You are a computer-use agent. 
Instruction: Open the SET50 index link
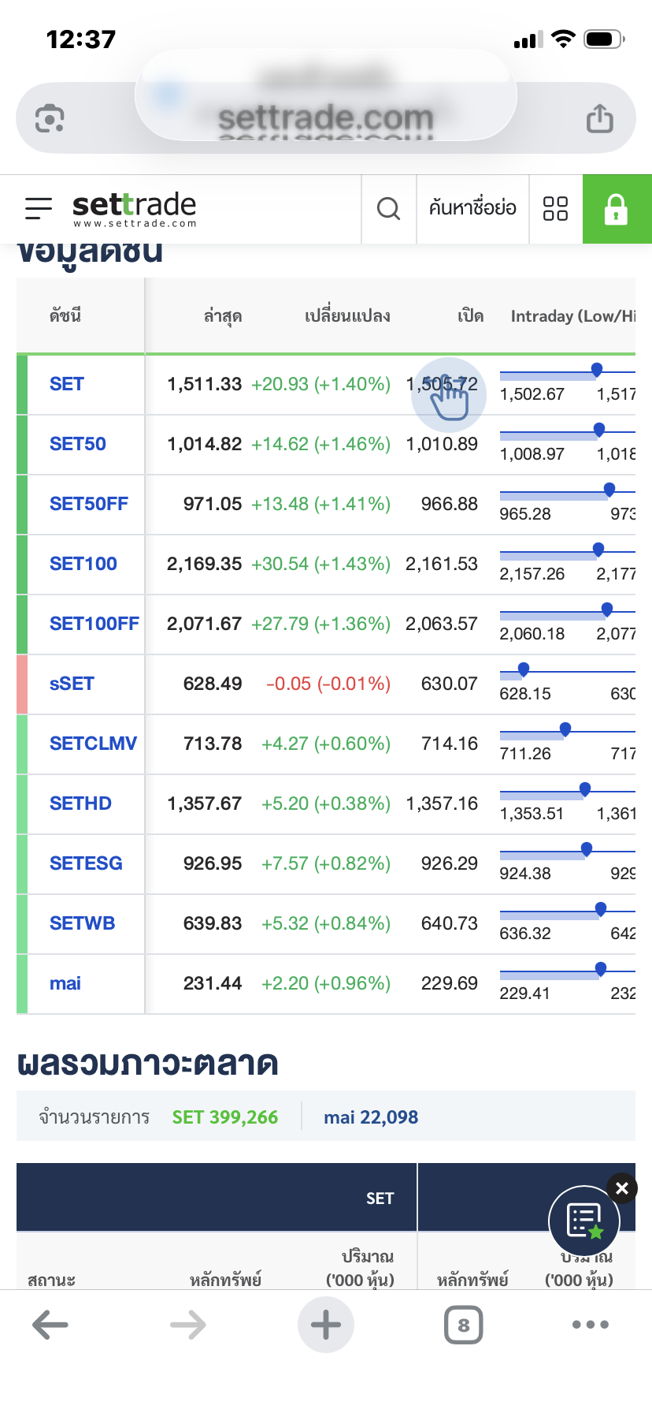click(x=78, y=444)
